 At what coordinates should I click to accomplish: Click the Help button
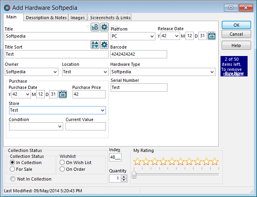236,45
